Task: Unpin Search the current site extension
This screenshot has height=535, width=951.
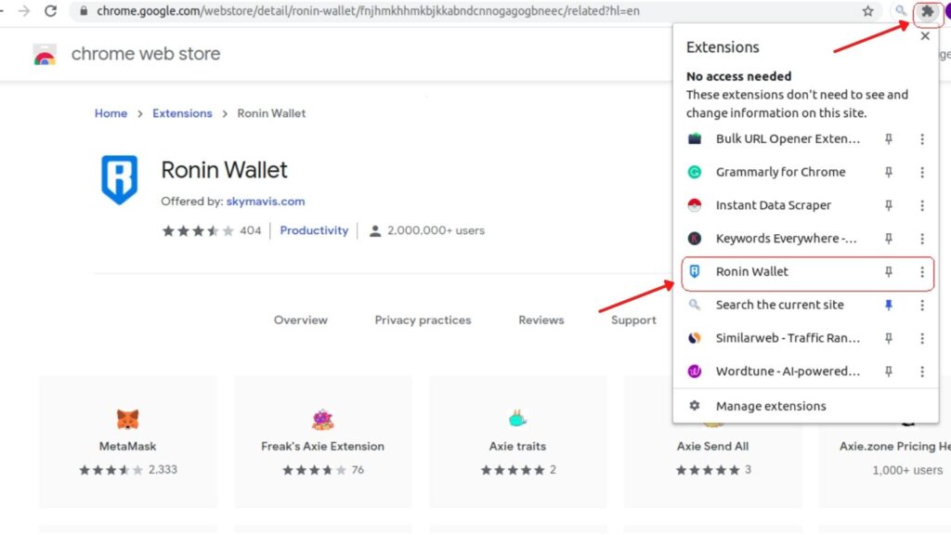Action: pyautogui.click(x=889, y=305)
